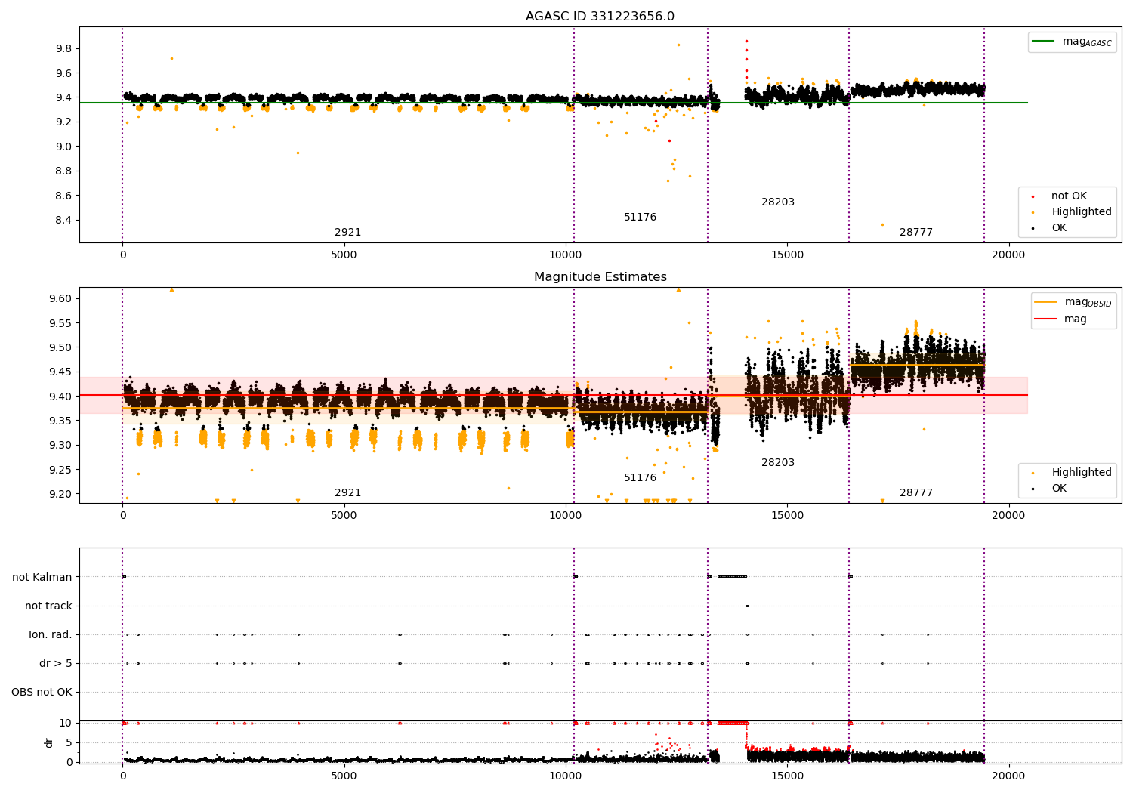Click OBSID label 2921 in AGASC ID plot
This screenshot has height=793, width=1133.
(x=347, y=233)
